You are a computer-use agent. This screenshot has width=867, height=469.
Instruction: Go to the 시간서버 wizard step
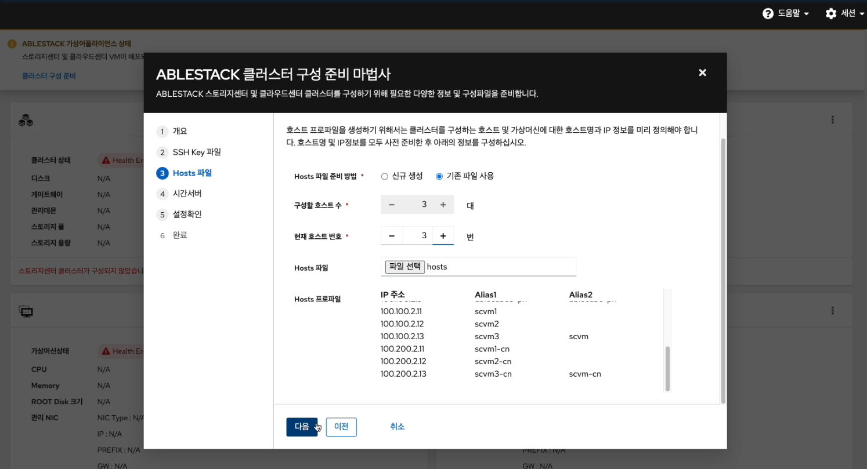pos(187,193)
